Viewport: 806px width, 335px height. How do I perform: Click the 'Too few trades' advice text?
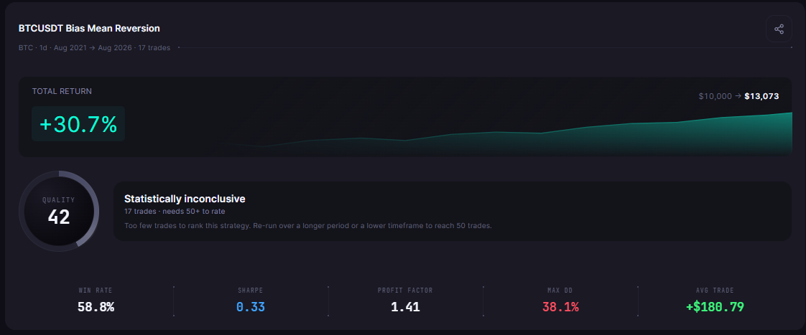308,226
